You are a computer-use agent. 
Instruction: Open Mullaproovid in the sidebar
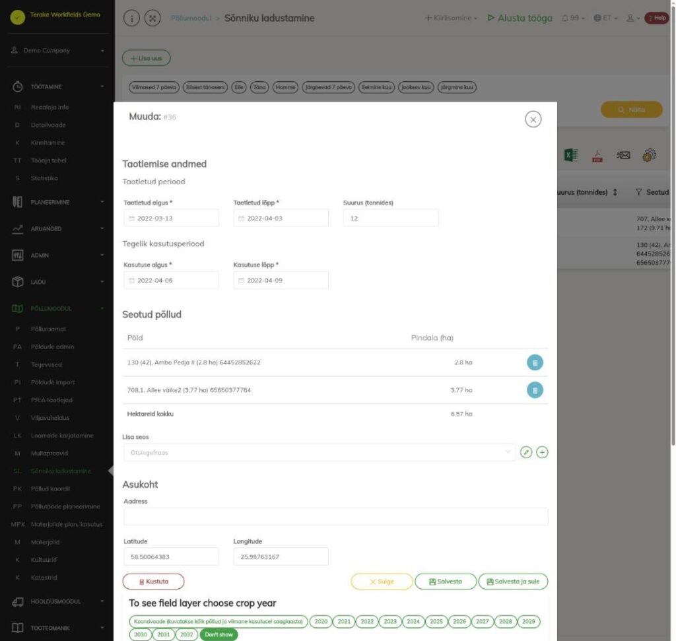[x=49, y=454]
